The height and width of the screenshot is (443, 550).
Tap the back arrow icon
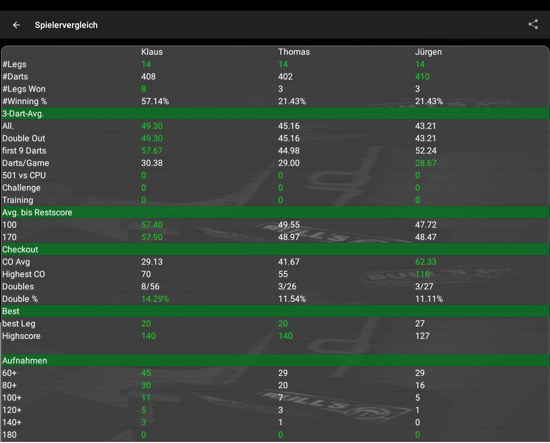coord(17,25)
